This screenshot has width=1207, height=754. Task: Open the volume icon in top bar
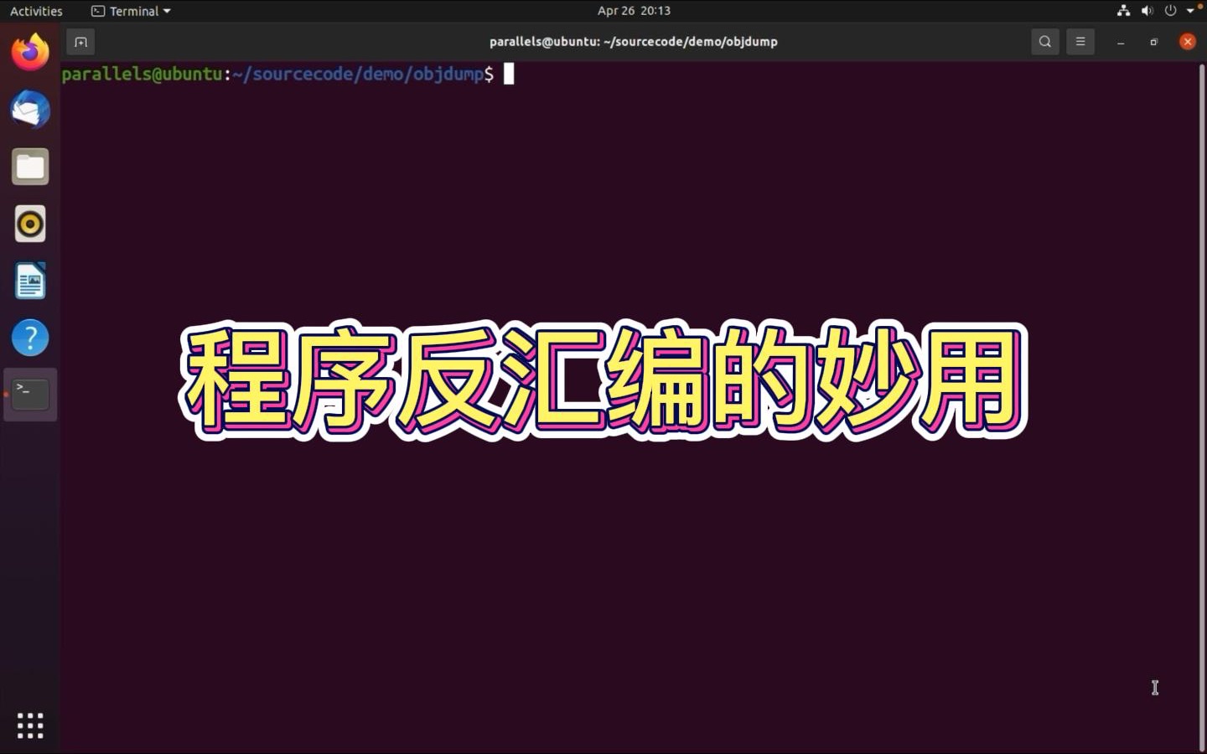(1147, 11)
